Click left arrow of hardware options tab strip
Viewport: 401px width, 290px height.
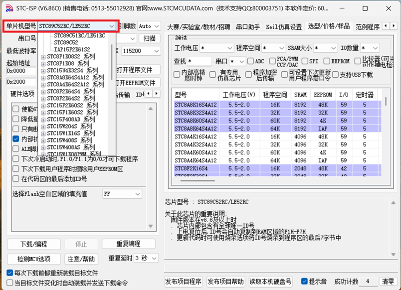coord(149,94)
